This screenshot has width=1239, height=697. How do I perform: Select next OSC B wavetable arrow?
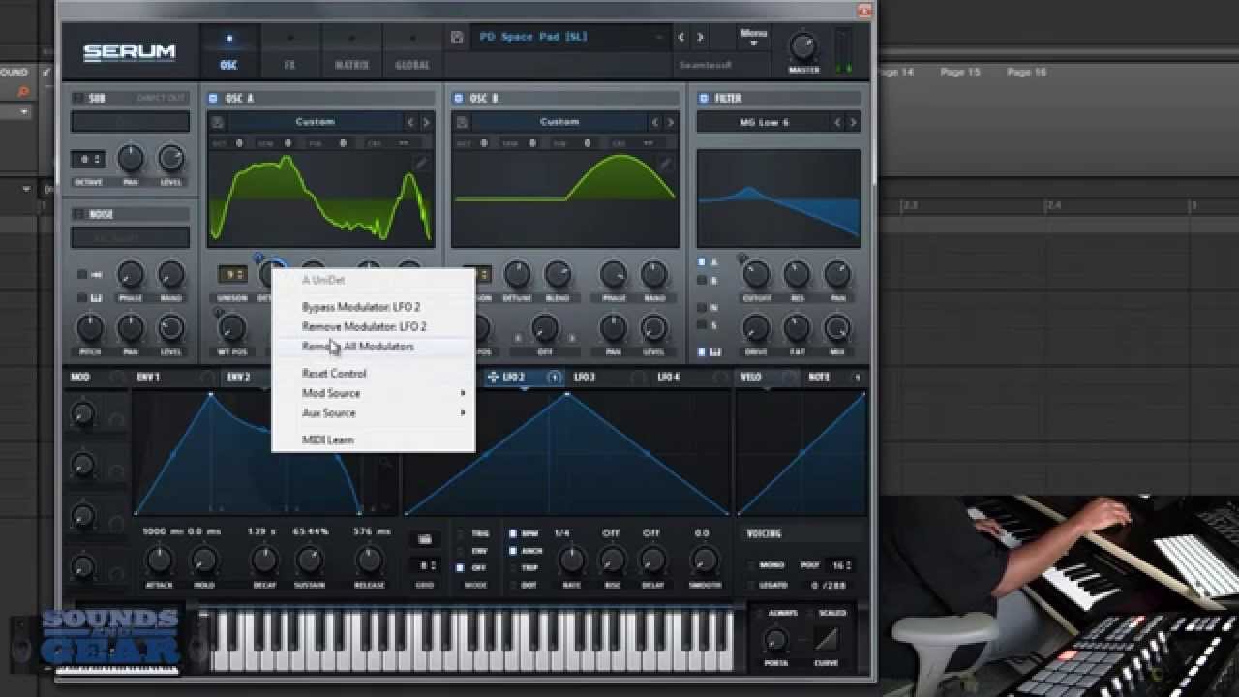[670, 122]
